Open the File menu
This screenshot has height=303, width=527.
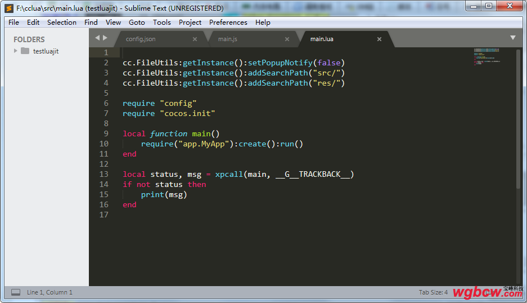pyautogui.click(x=14, y=22)
